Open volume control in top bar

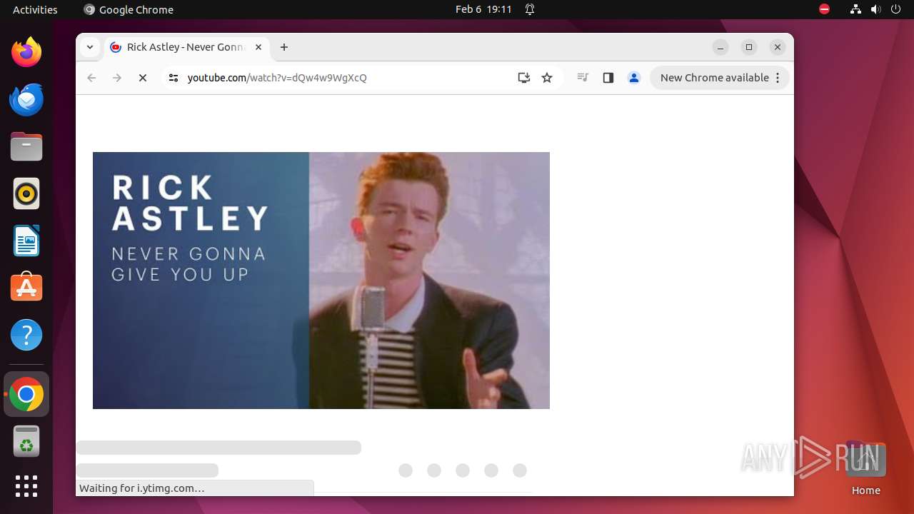876,9
